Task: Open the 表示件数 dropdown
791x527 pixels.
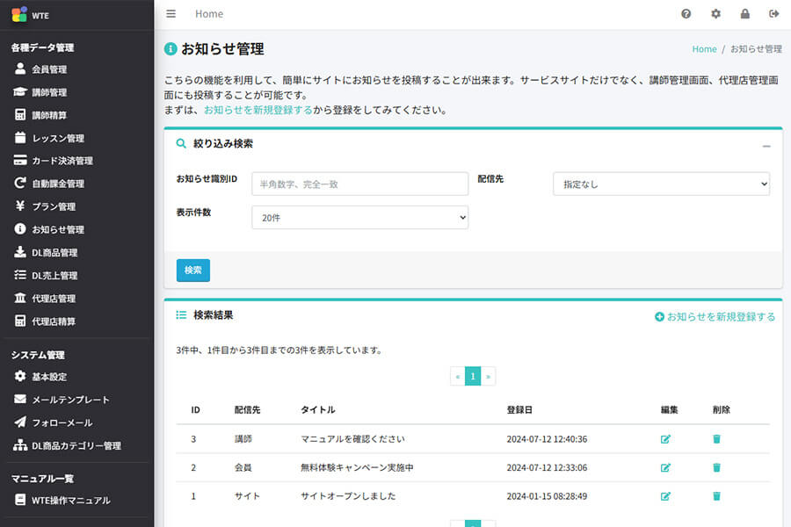Action: [359, 217]
